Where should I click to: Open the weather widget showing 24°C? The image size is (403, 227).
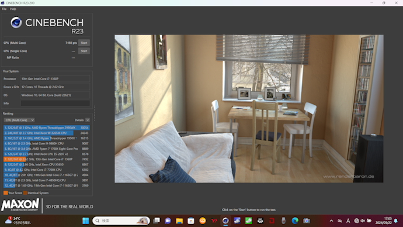(18, 221)
